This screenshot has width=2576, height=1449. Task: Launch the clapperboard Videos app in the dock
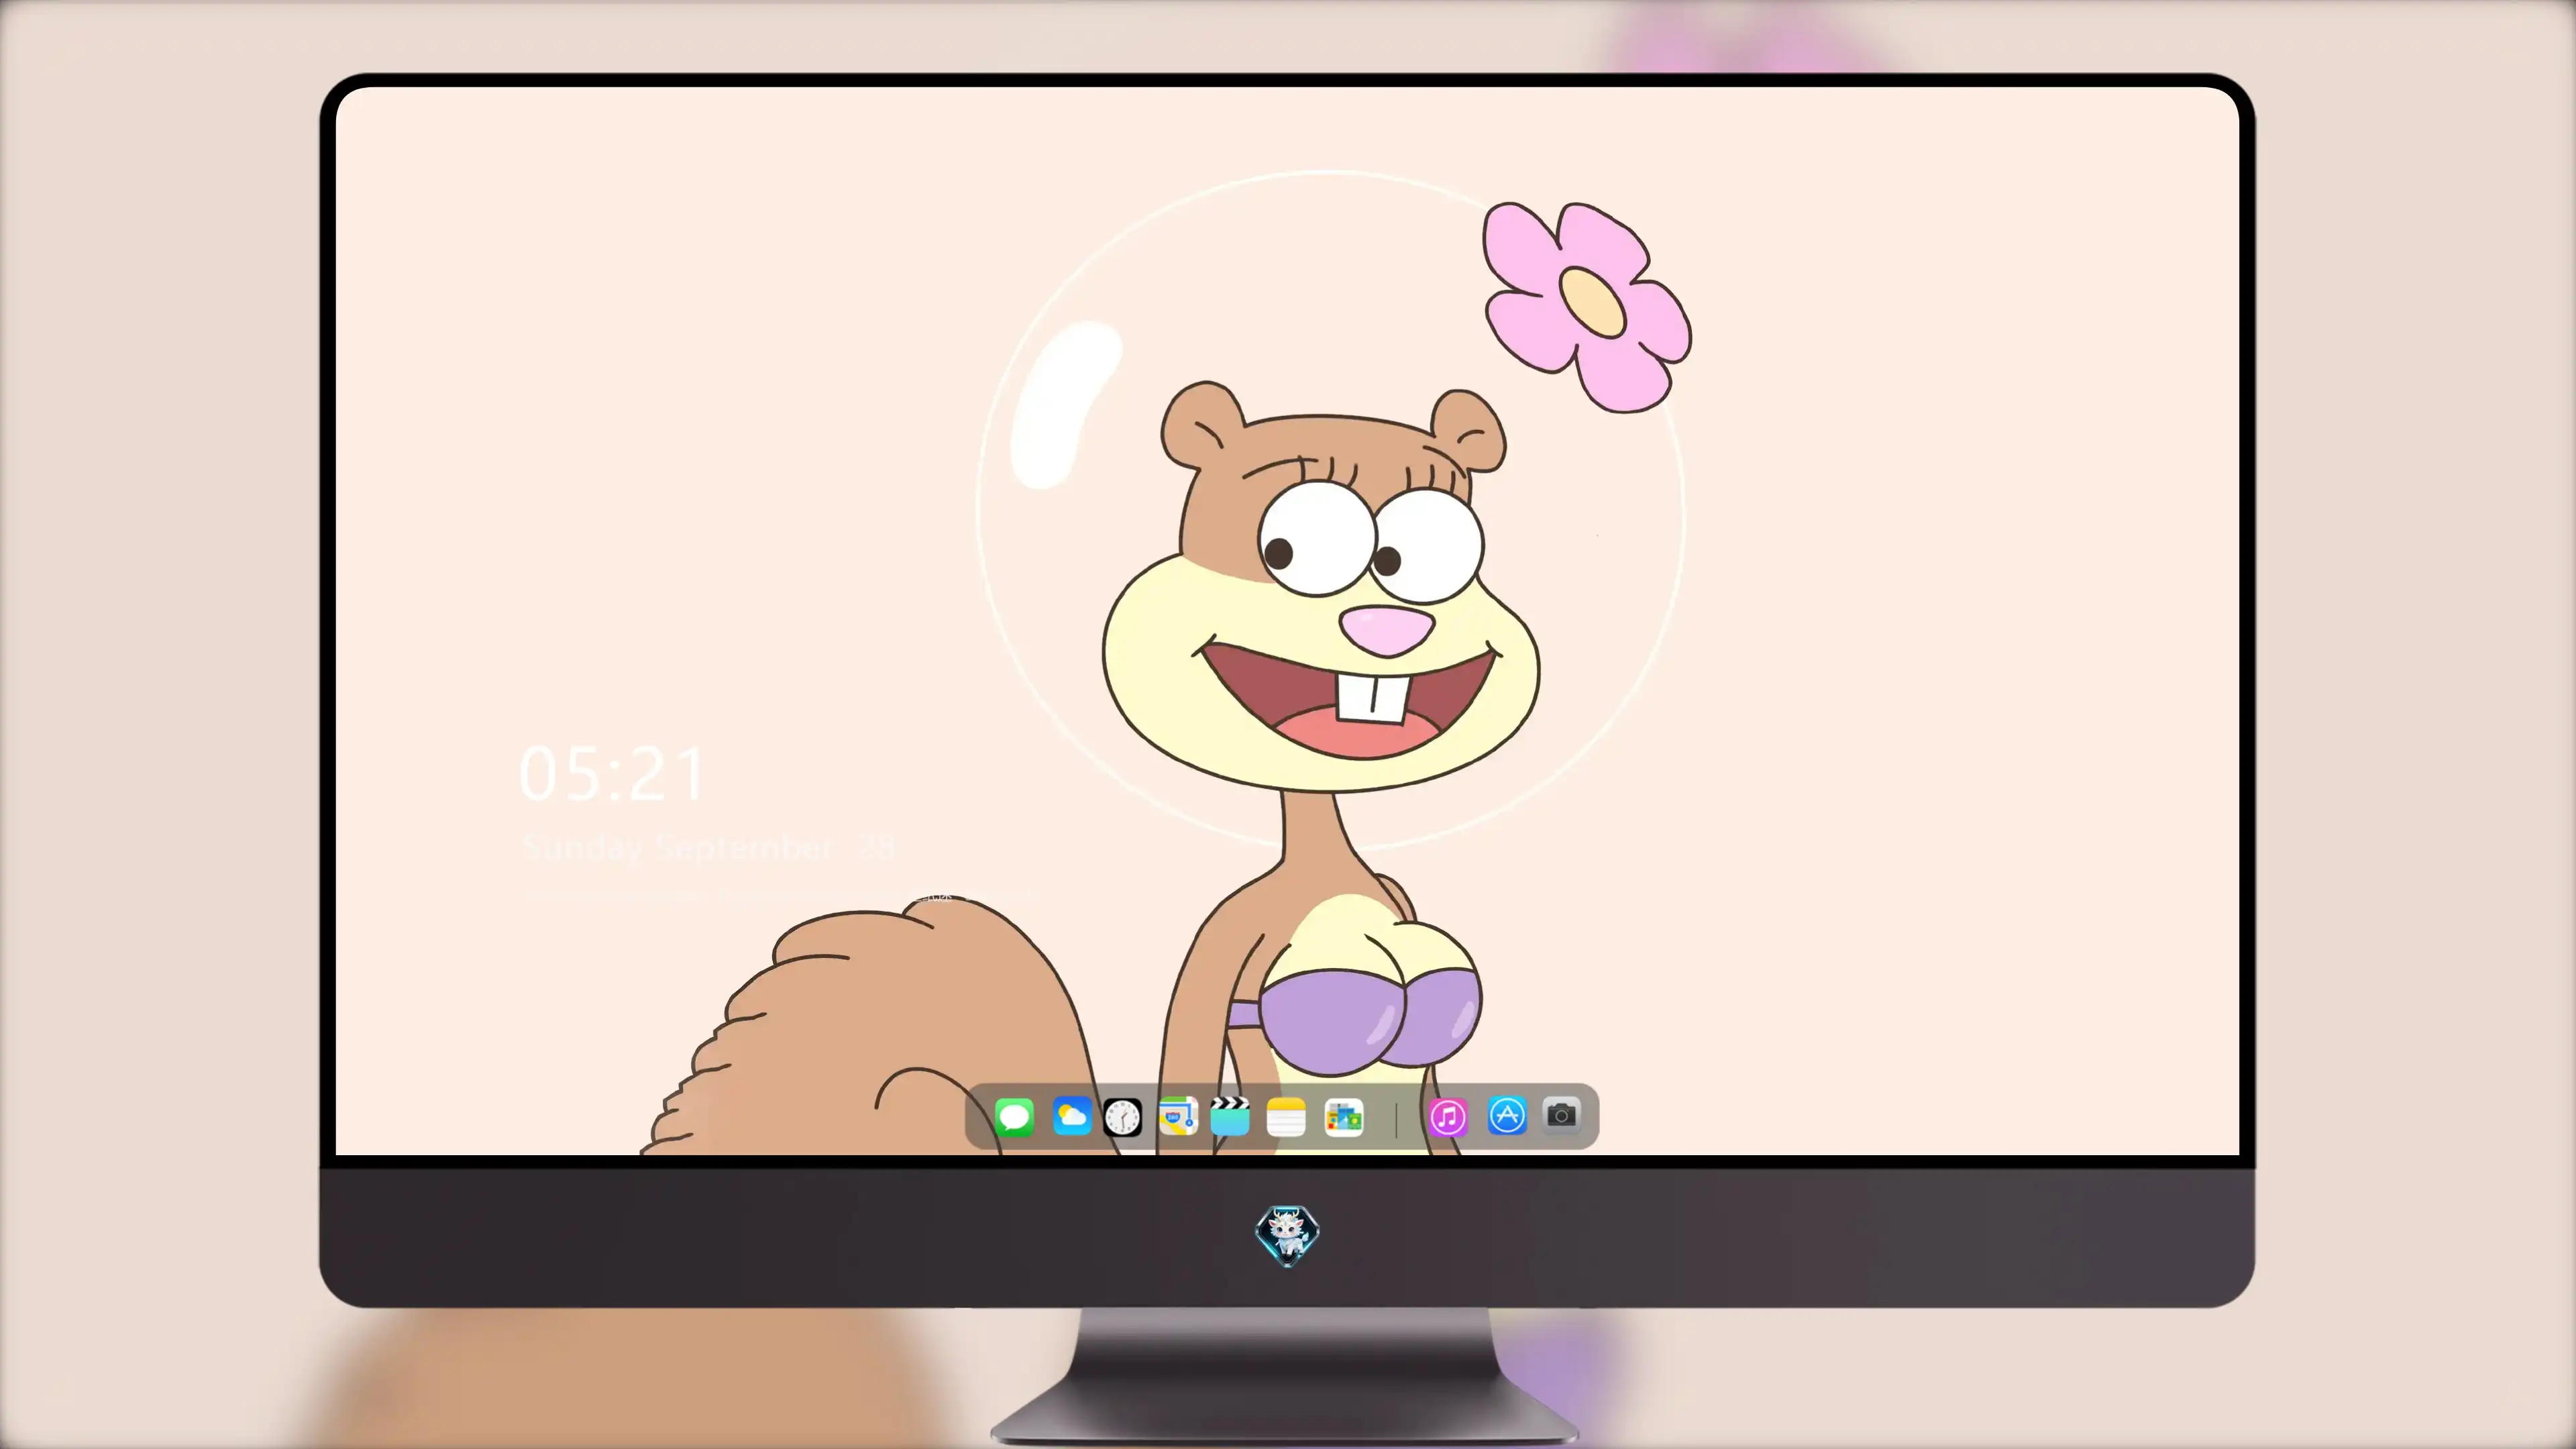coord(1230,1116)
